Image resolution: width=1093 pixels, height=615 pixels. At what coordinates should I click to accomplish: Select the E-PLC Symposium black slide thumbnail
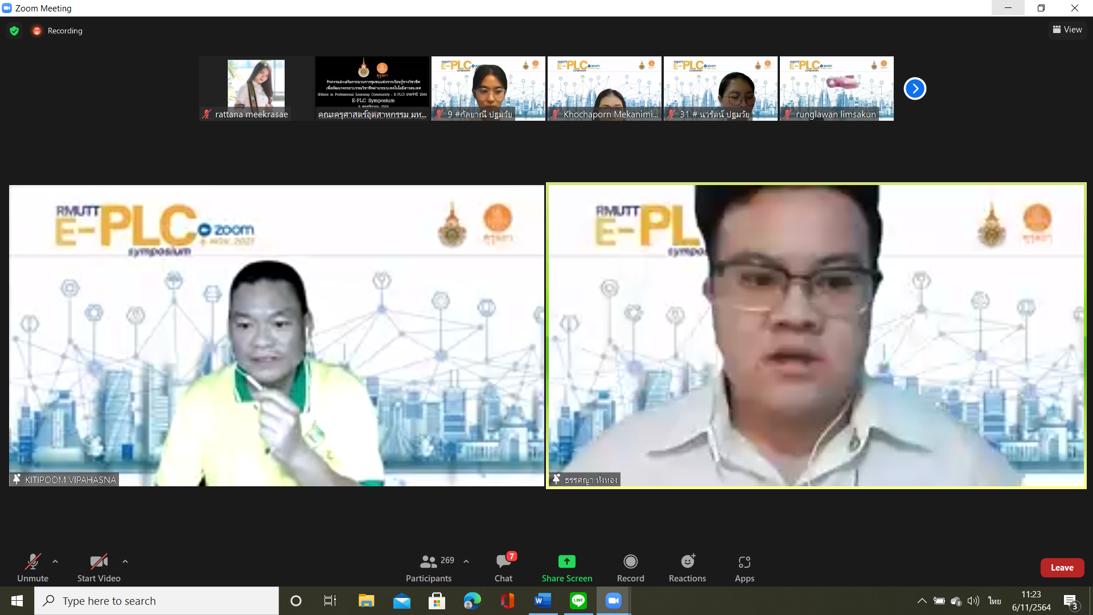pyautogui.click(x=372, y=88)
